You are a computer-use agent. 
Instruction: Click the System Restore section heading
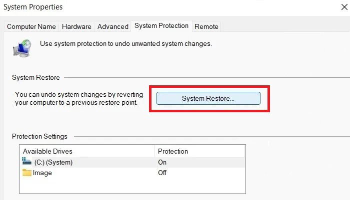pyautogui.click(x=36, y=77)
